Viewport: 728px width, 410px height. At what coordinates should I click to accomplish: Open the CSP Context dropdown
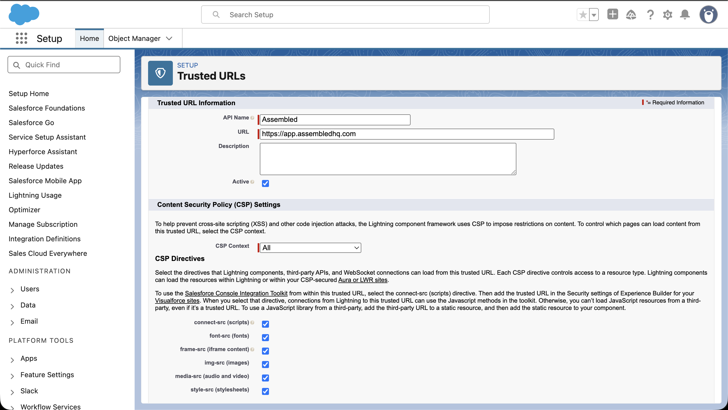[x=310, y=248]
